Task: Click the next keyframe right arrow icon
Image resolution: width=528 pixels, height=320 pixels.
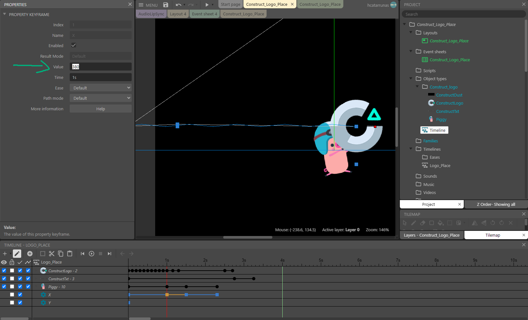Action: pos(131,254)
